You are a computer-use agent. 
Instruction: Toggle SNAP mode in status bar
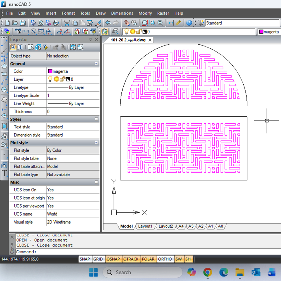[85, 259]
